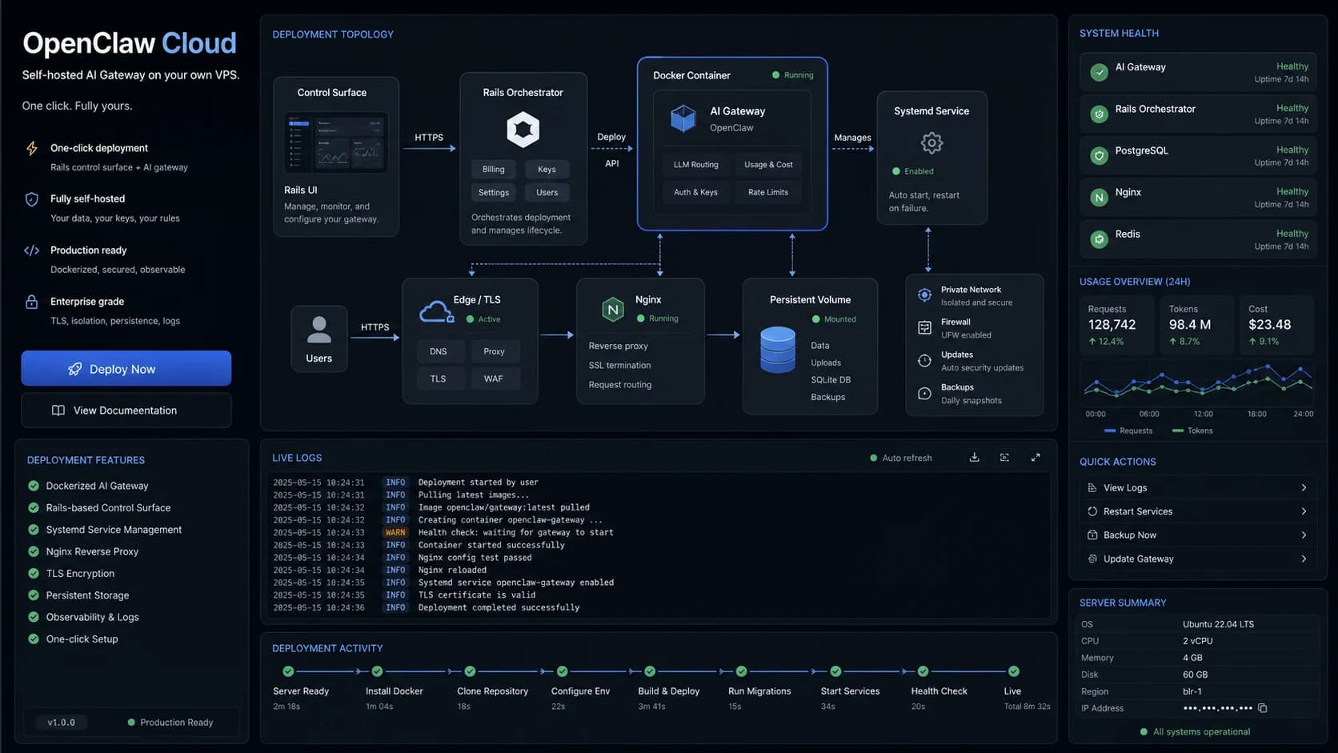This screenshot has height=753, width=1338.
Task: Click the Rails Orchestrator health icon
Action: coord(1100,114)
